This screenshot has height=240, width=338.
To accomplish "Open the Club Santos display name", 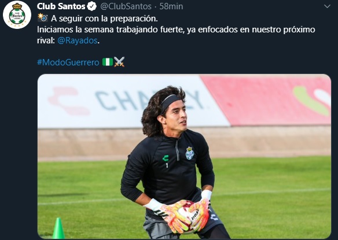I will (x=61, y=6).
